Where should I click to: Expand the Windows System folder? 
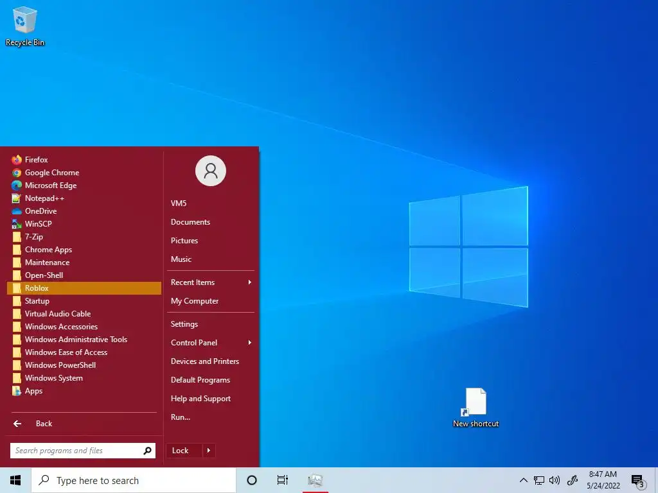pyautogui.click(x=84, y=377)
